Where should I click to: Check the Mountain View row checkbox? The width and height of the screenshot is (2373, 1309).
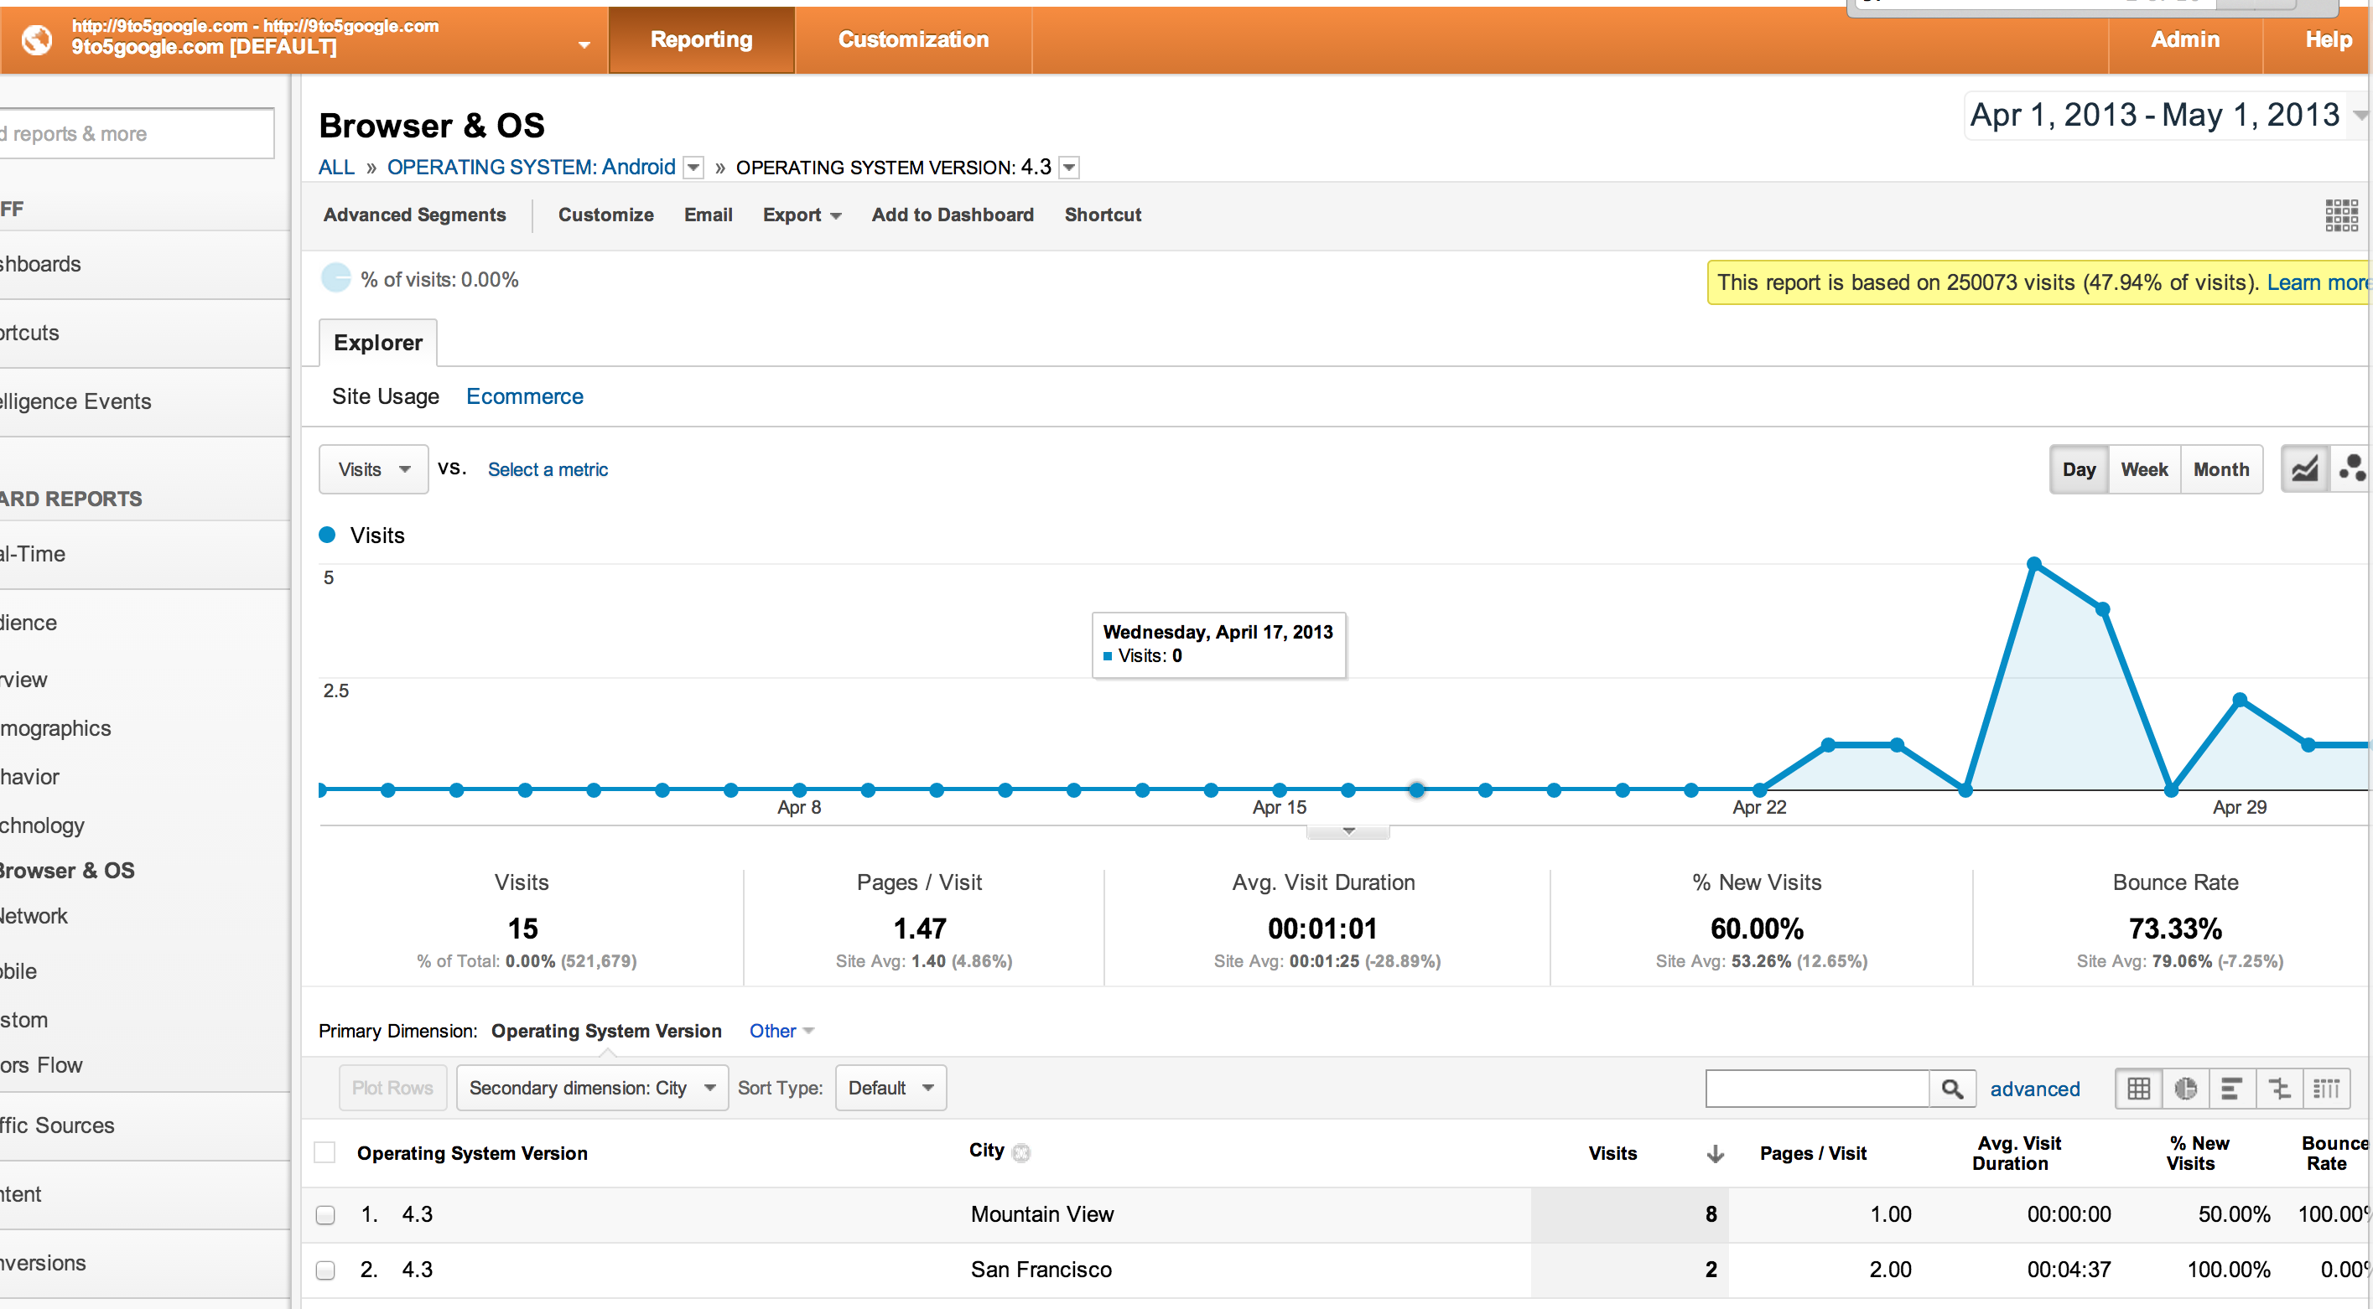click(x=325, y=1214)
